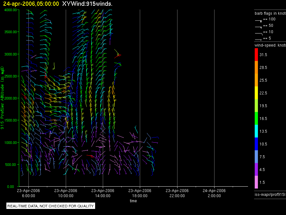Pick the green 16.5 knots color swatch
This screenshot has width=286, height=215.
click(256, 118)
